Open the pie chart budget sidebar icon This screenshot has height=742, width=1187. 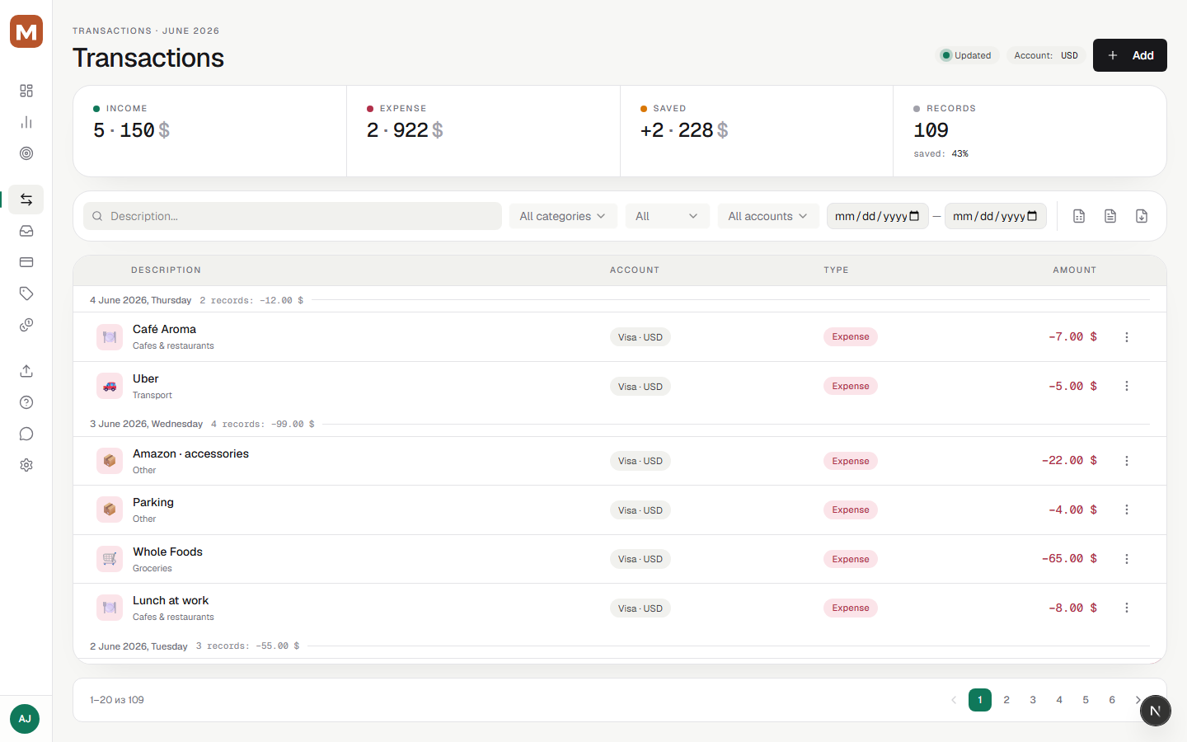pyautogui.click(x=26, y=325)
